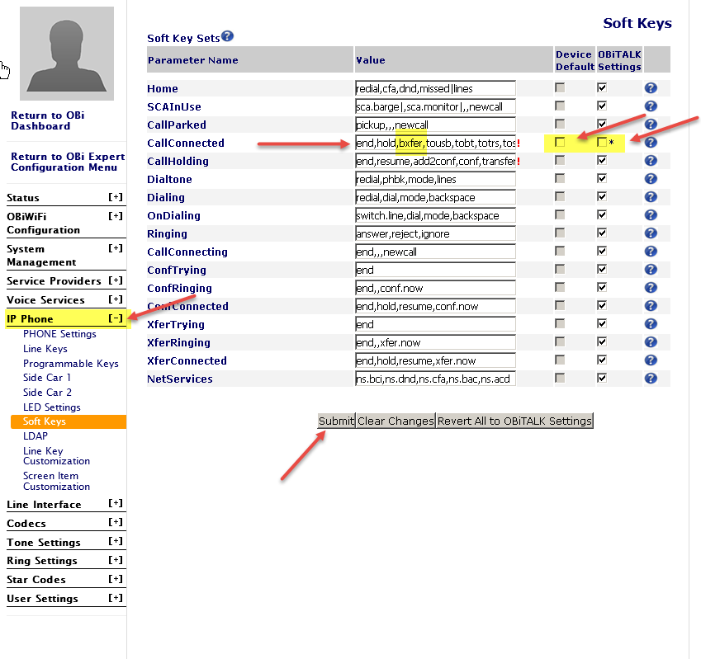Click inside the CallParked value field

[429, 124]
